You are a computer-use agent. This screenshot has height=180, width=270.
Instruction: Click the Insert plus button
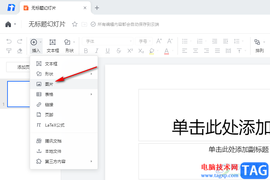click(x=34, y=42)
